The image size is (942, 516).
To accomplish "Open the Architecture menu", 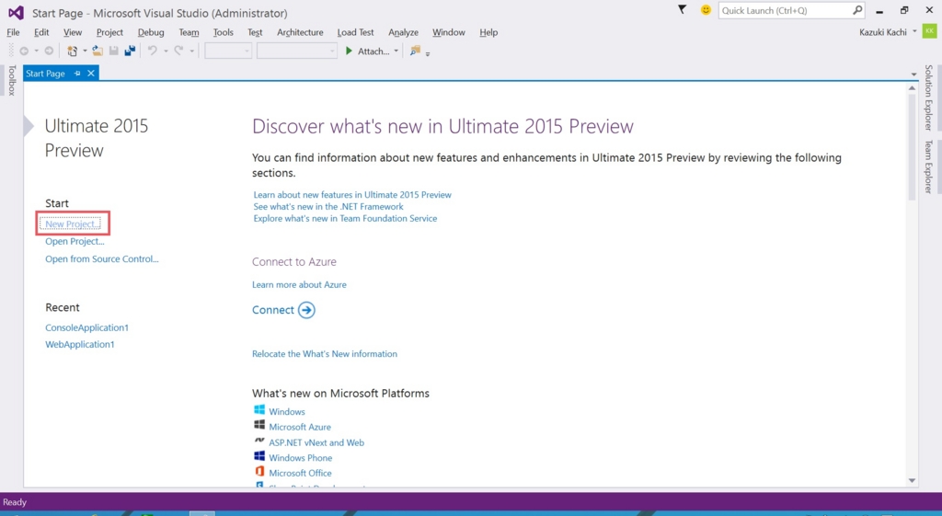I will (x=300, y=32).
